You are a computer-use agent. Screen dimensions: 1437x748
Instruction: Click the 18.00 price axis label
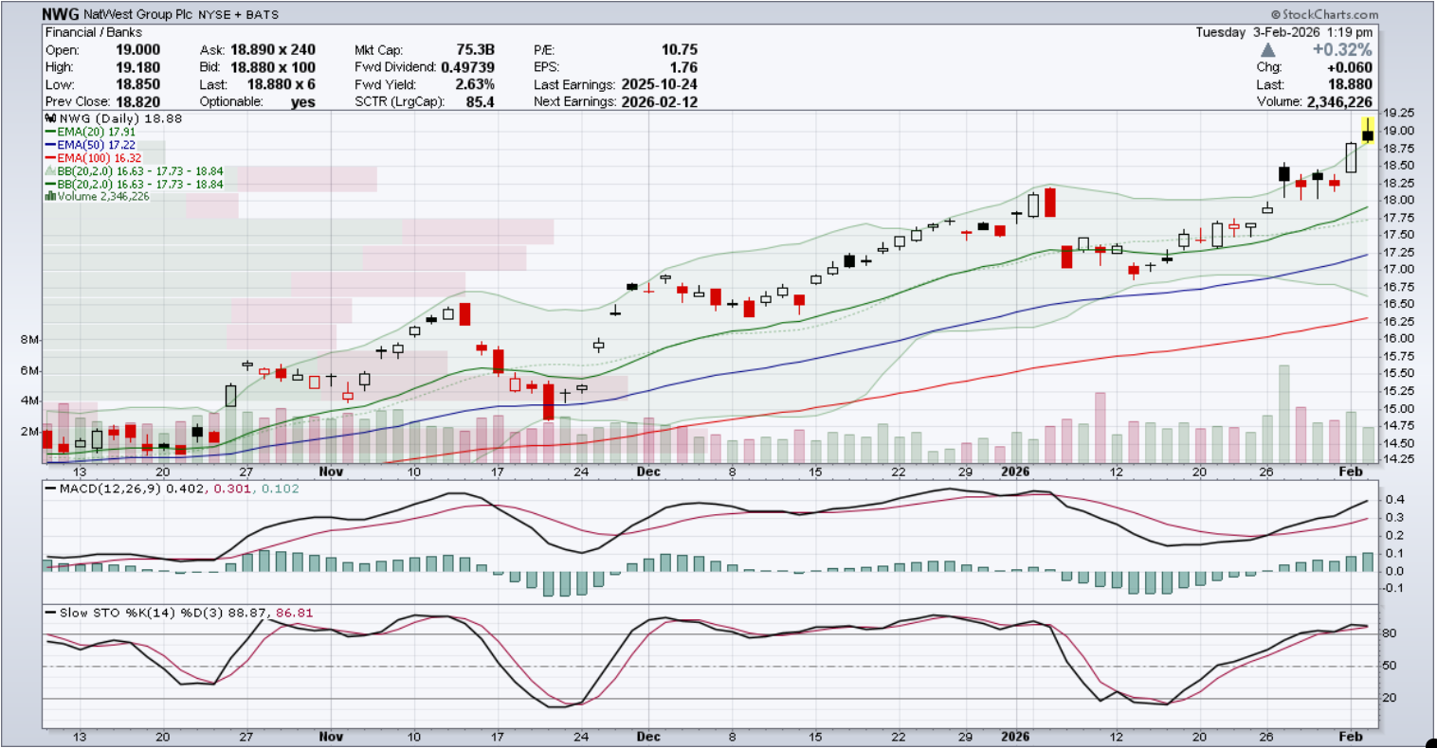(1397, 200)
